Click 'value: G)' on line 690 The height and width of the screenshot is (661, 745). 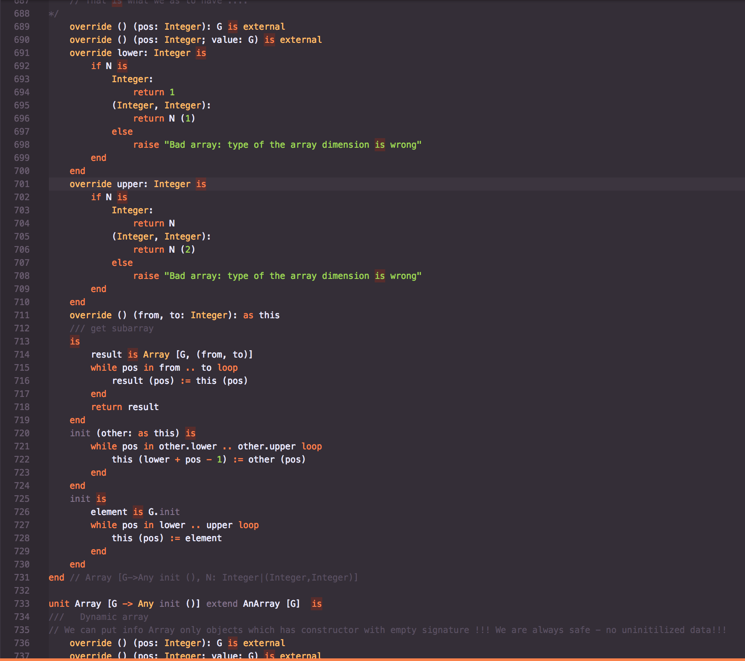coord(235,40)
